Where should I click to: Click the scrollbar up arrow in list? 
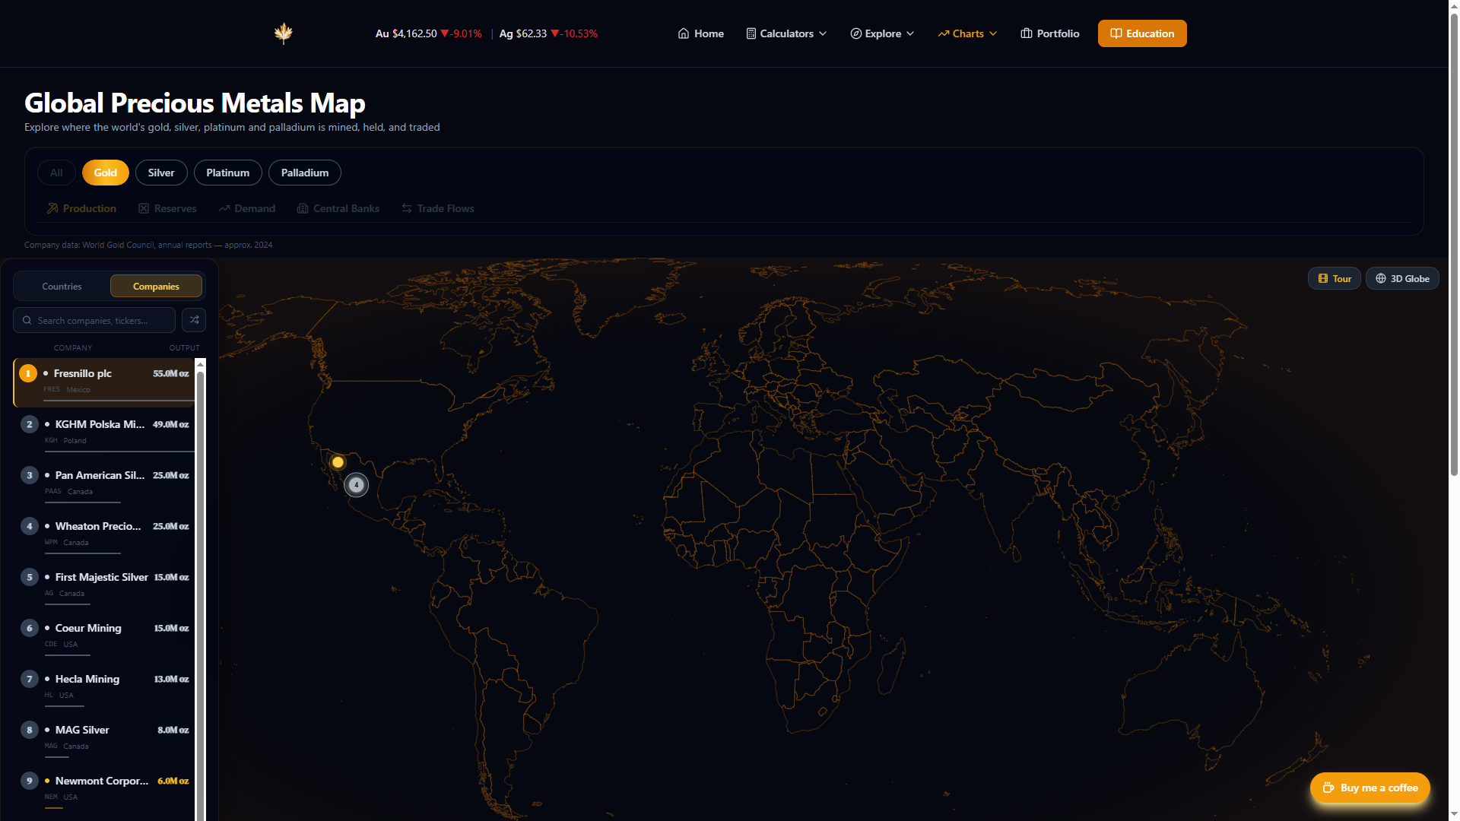point(201,364)
